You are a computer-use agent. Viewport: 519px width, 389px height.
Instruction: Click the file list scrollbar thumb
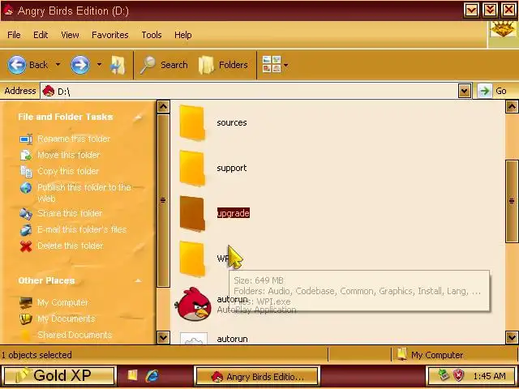(x=512, y=201)
